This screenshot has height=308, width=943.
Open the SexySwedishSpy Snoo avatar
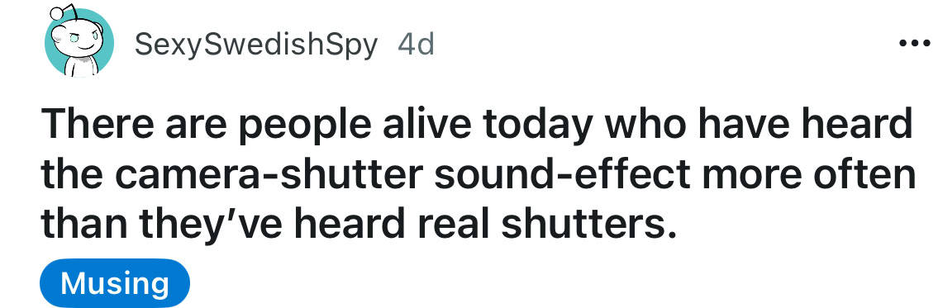79,42
